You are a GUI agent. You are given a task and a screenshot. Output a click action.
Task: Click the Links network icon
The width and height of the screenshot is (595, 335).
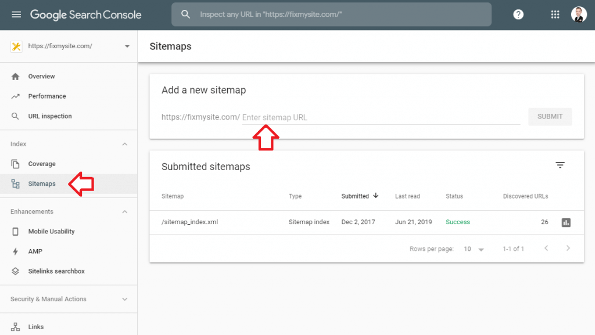15,327
